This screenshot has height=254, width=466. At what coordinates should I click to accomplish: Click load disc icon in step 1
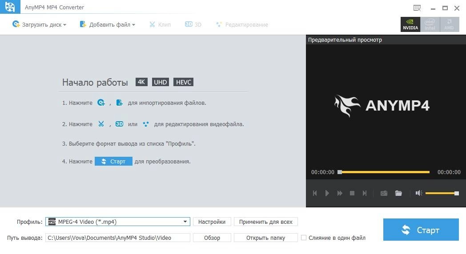tap(101, 103)
